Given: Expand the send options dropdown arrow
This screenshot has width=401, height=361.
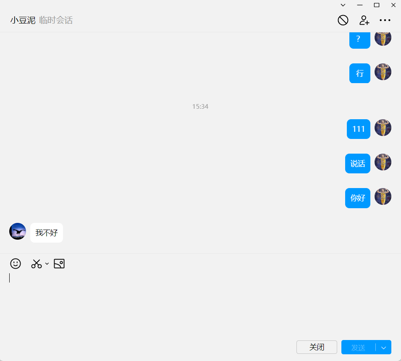Looking at the screenshot, I should (383, 347).
